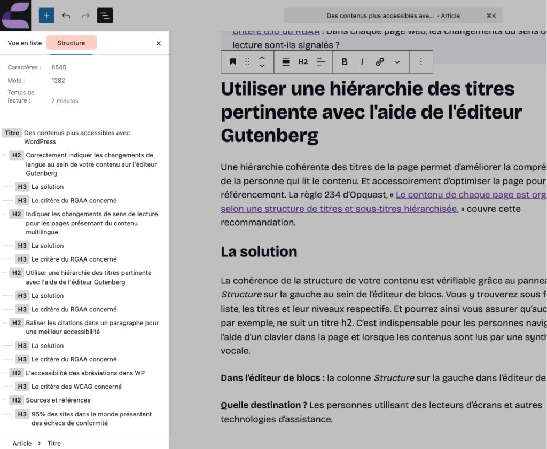This screenshot has width=547, height=449.
Task: Change block alignment setting
Action: [x=286, y=62]
